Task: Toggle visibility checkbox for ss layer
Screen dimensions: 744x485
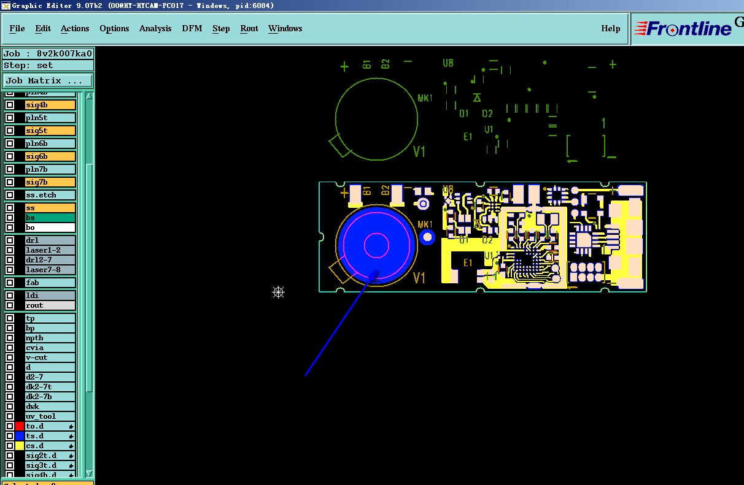Action: coord(10,208)
